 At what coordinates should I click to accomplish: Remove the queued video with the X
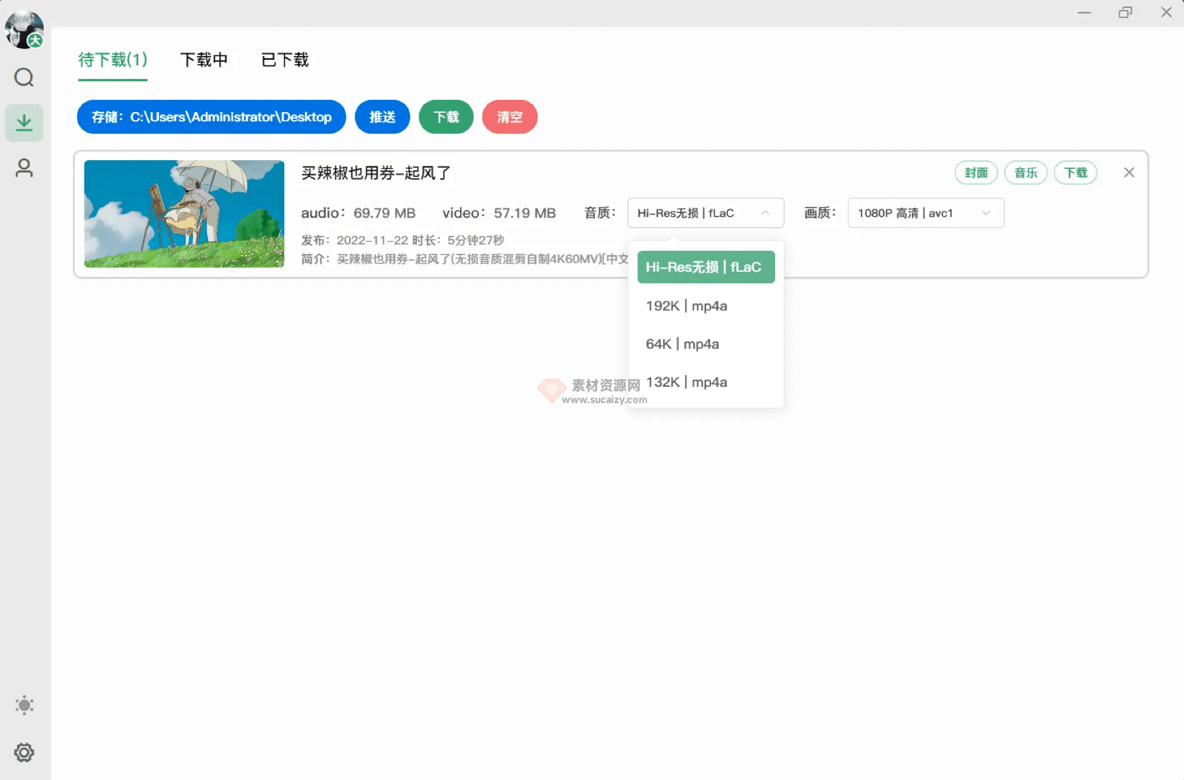[1128, 173]
